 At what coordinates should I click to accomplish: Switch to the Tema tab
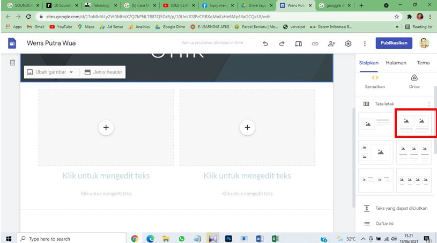423,63
